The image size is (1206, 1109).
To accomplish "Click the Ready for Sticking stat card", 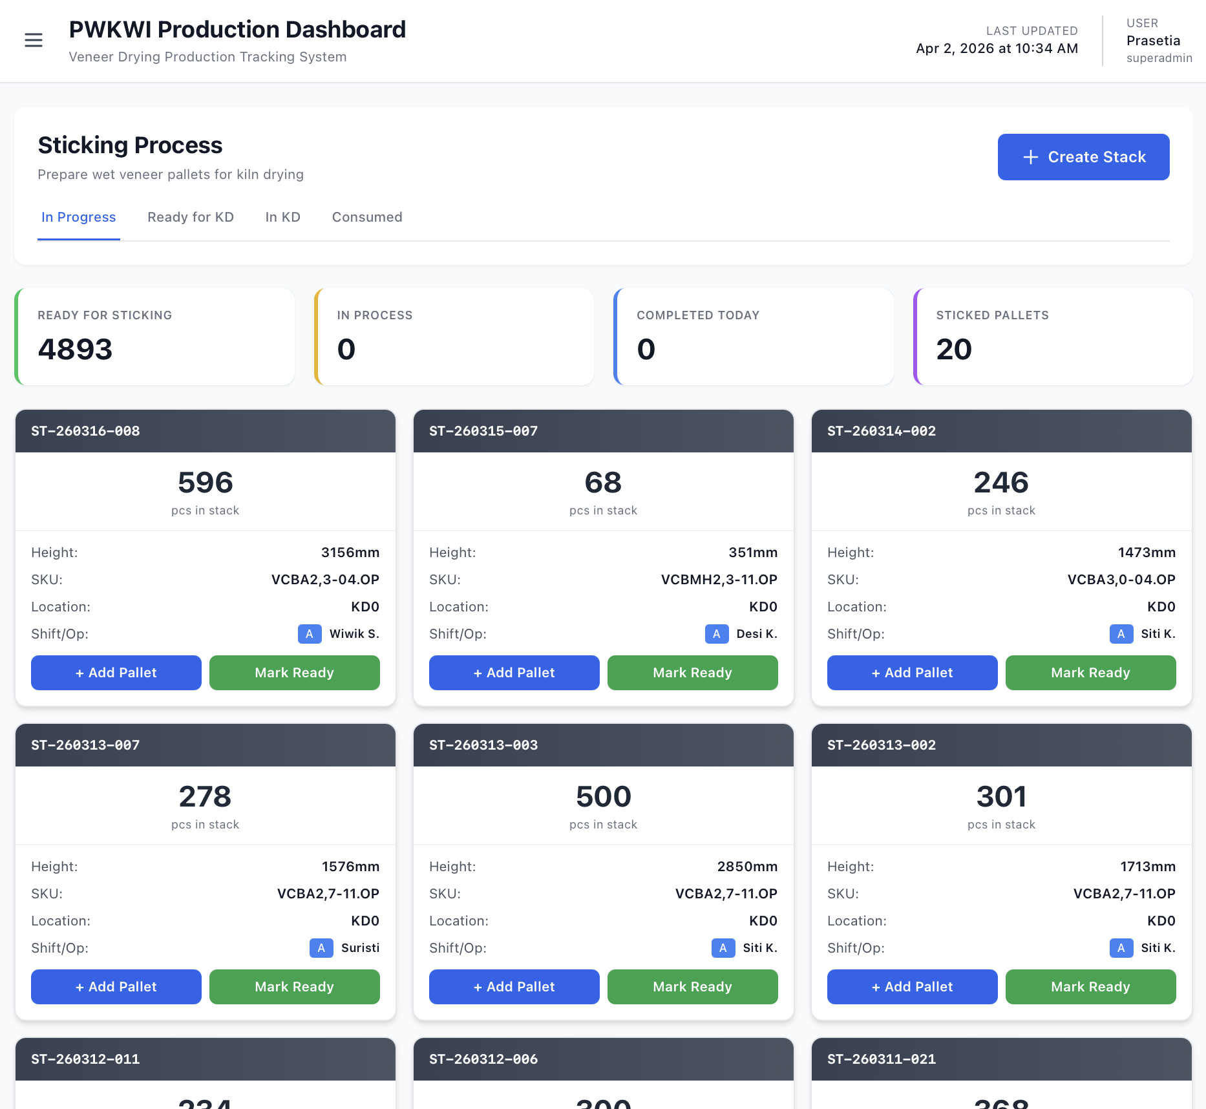I will click(x=154, y=337).
